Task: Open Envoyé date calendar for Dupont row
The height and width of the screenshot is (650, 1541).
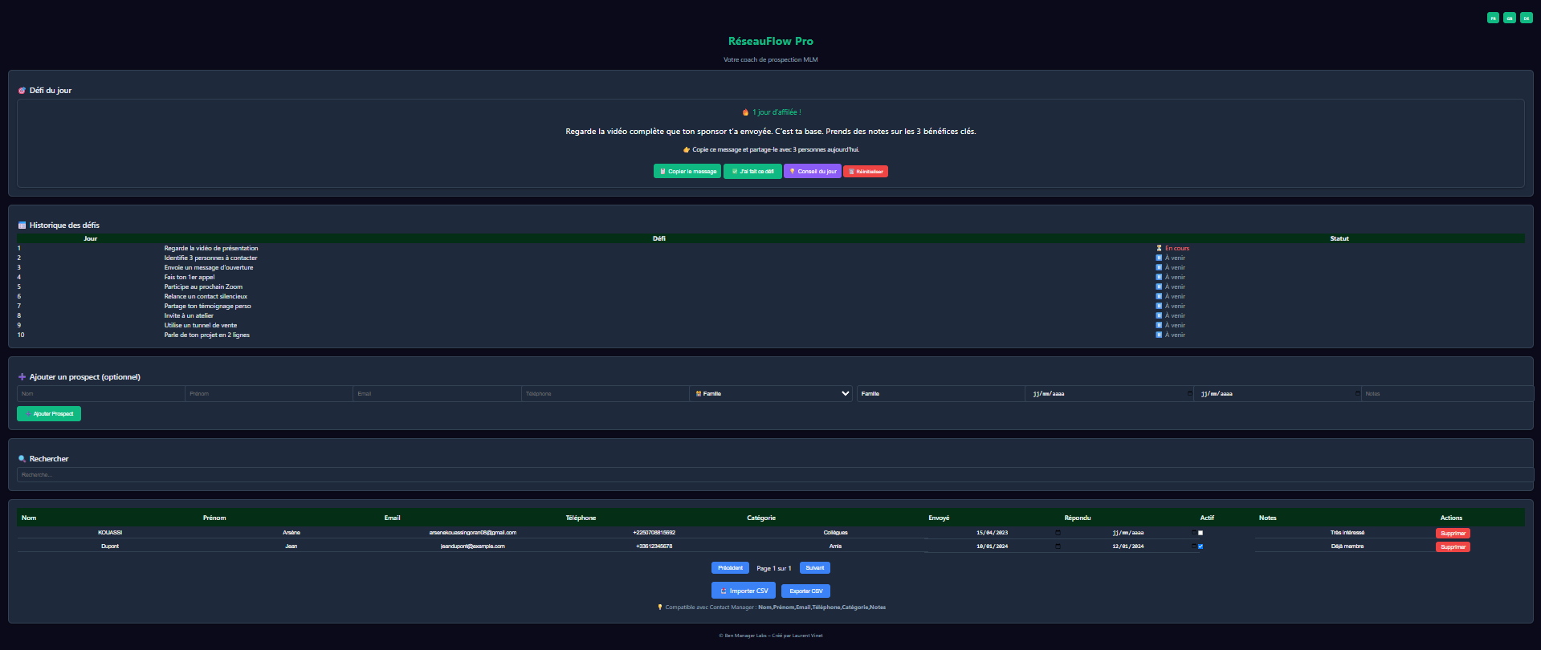Action: coord(1058,546)
